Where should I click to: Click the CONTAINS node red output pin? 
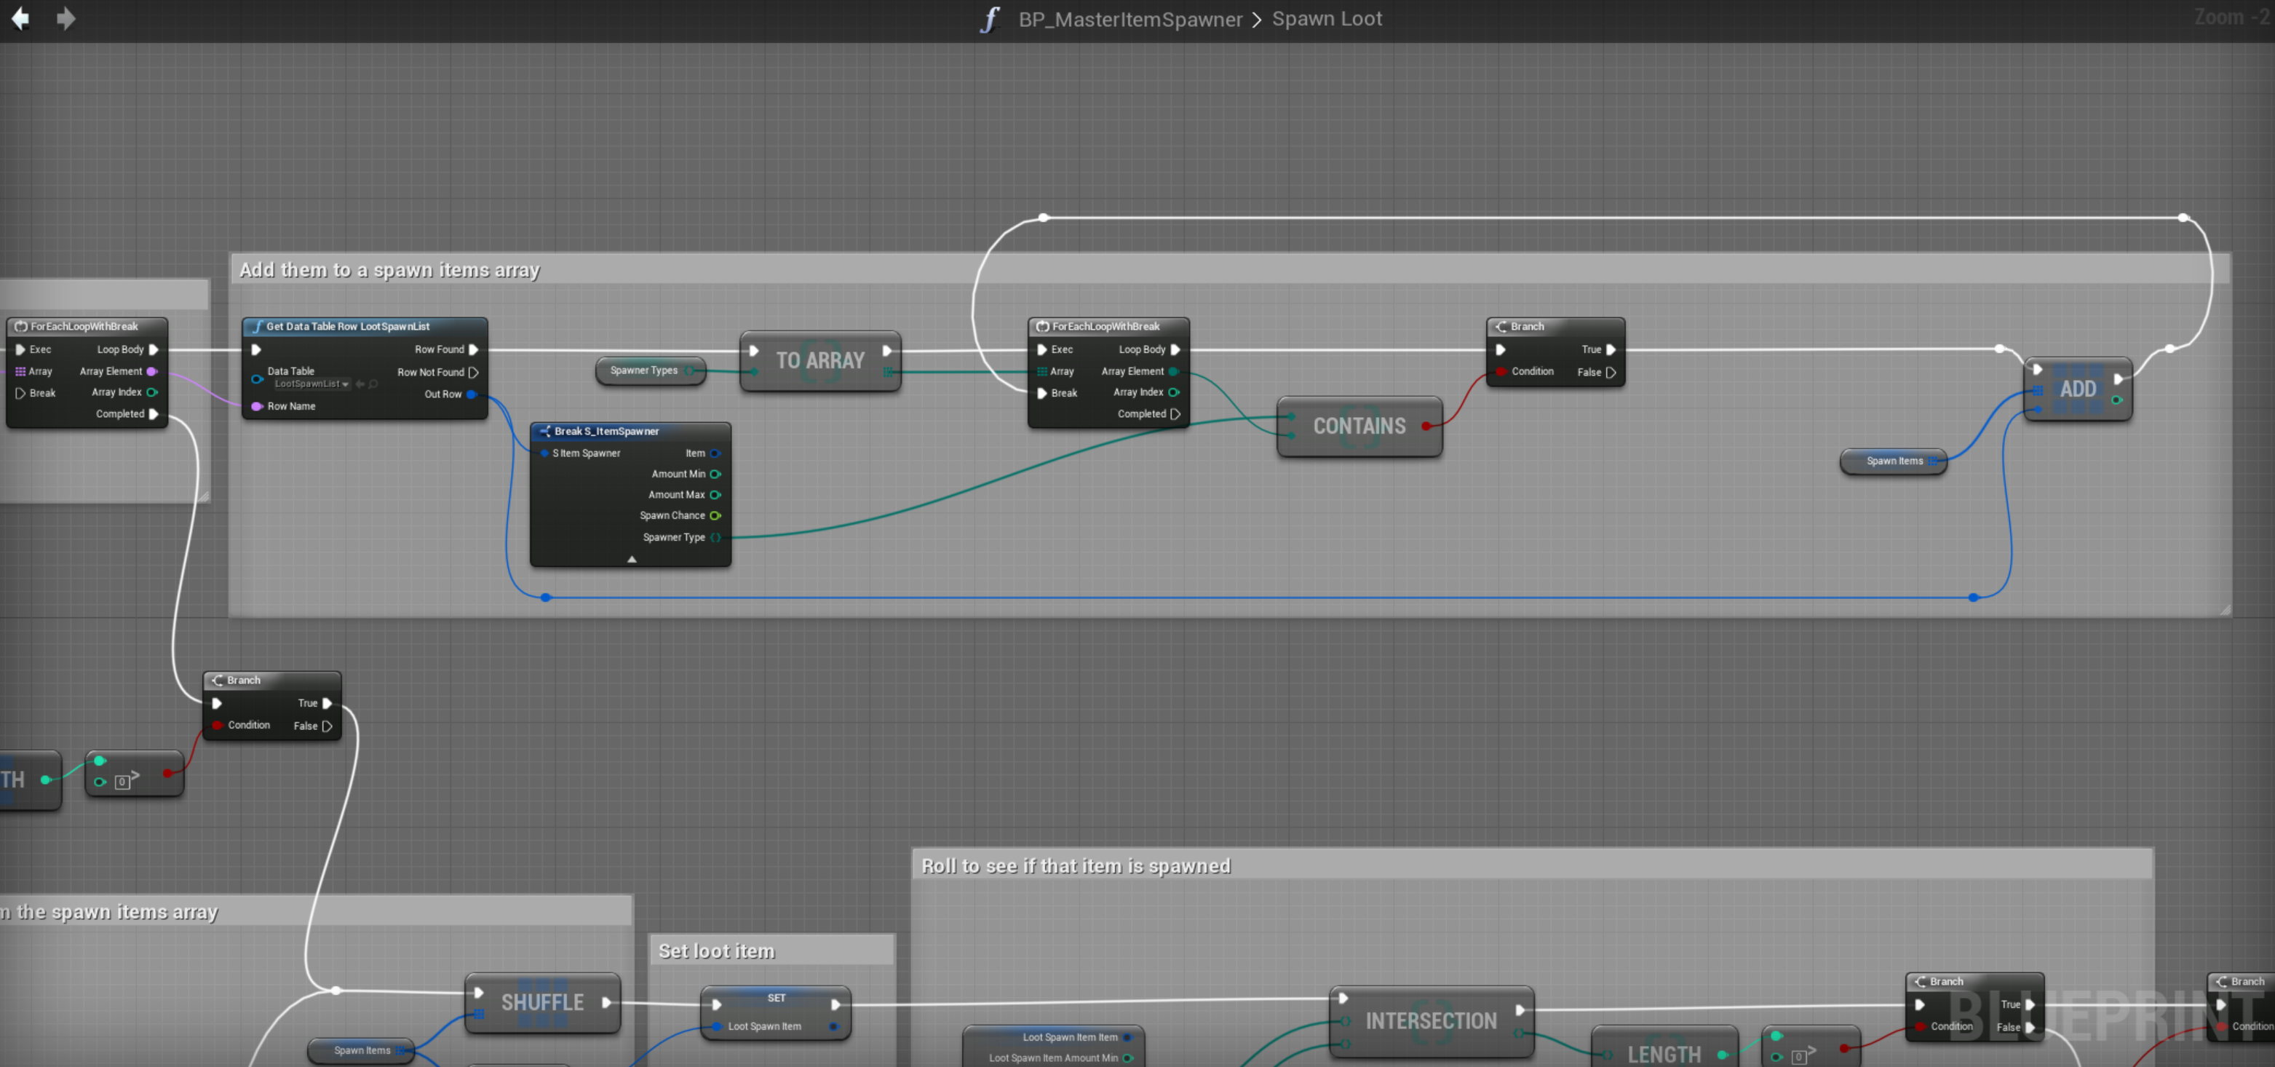point(1426,427)
